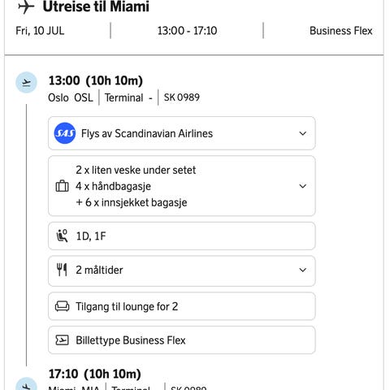Click the arrival landing icon at Miami
This screenshot has height=390, width=390.
(x=26, y=385)
